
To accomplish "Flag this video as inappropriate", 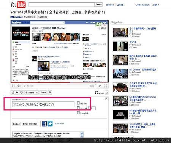I will 50,92.
